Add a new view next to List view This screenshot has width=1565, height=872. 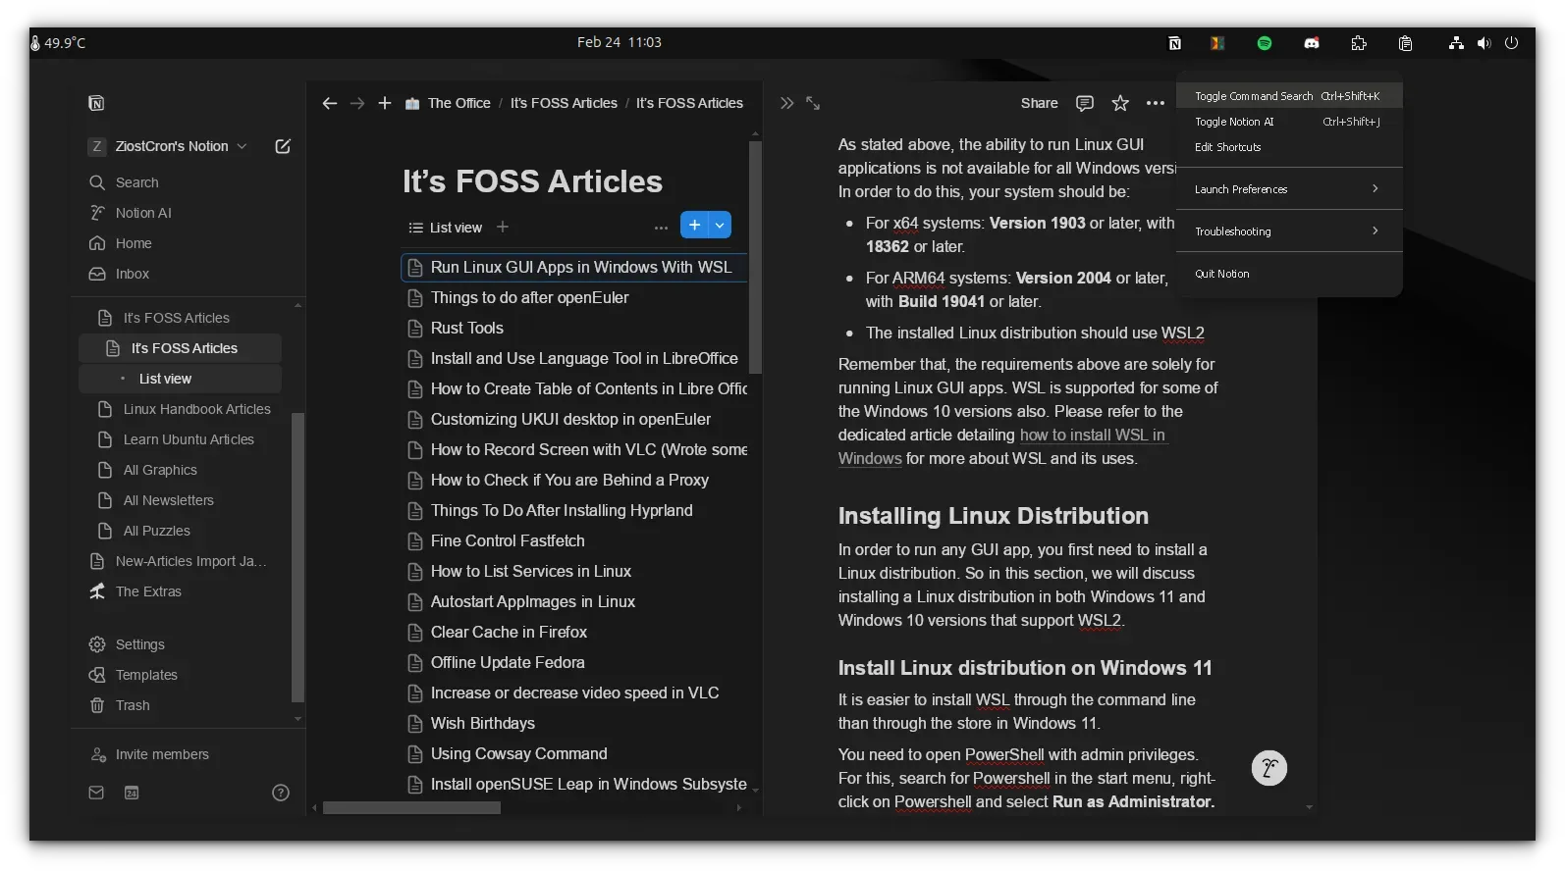[503, 227]
